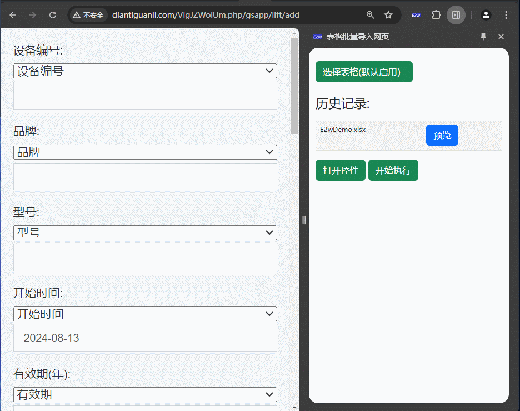Expand the 品牌 dropdown

pos(145,152)
